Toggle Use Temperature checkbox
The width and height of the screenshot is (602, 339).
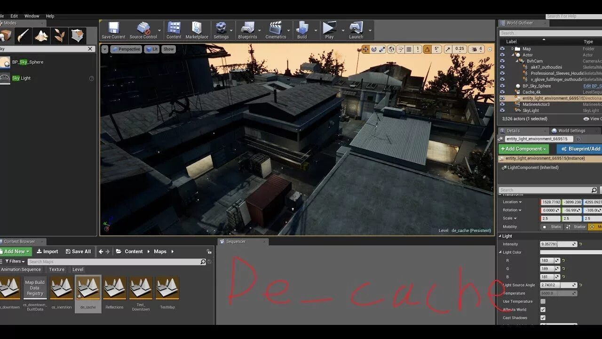coord(543,301)
